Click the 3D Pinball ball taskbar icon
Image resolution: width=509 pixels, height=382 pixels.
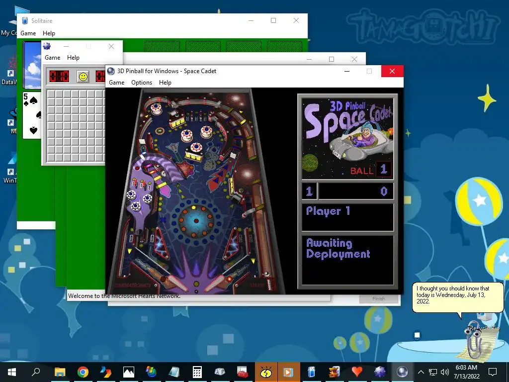[x=402, y=372]
